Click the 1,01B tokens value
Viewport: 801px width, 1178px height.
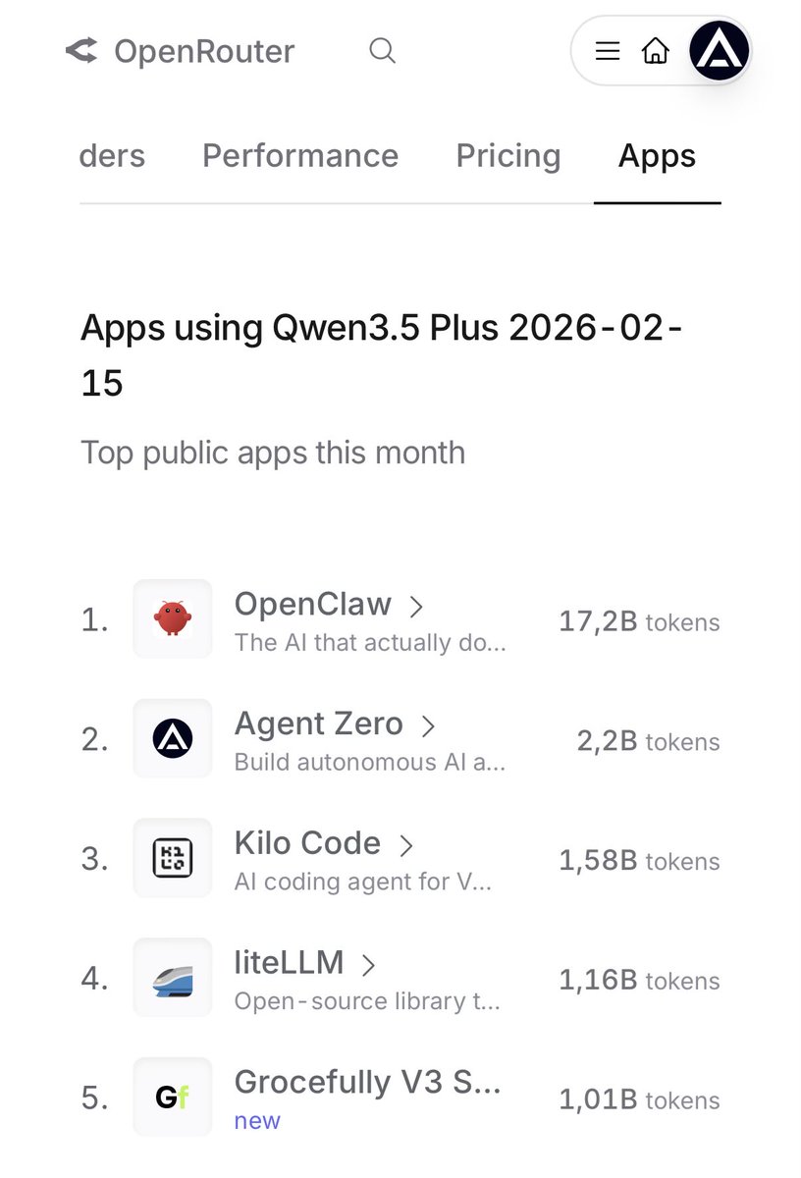(x=639, y=1100)
